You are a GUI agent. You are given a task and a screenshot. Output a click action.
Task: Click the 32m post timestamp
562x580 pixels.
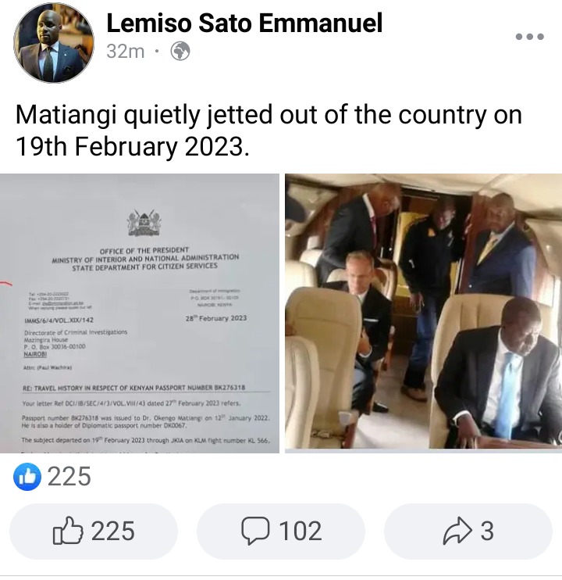[x=126, y=52]
